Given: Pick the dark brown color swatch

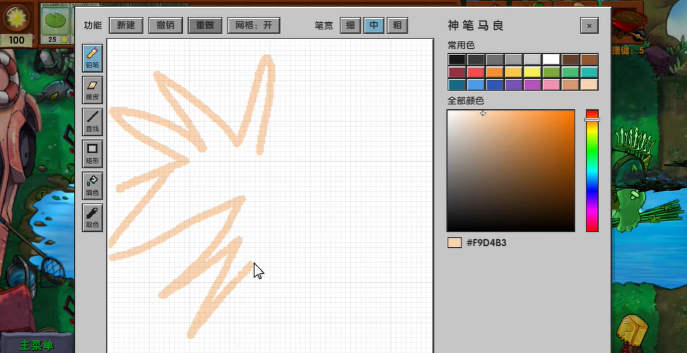Looking at the screenshot, I should (571, 60).
